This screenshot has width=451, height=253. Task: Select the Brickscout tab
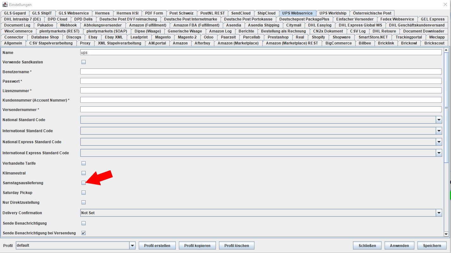435,43
